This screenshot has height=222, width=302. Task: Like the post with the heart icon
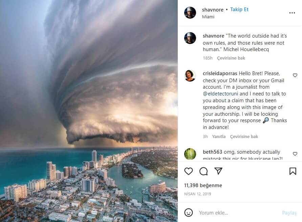pyautogui.click(x=188, y=171)
